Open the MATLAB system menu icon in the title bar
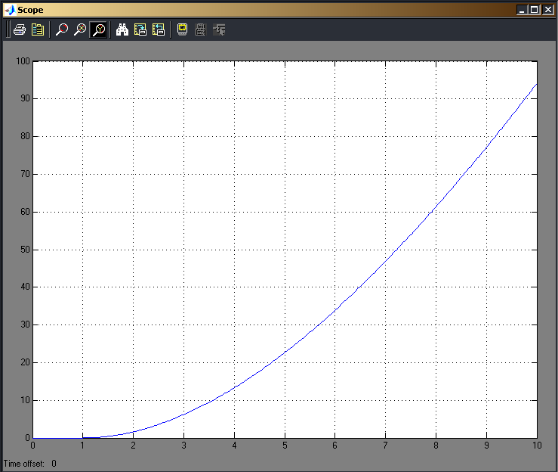 click(x=10, y=10)
